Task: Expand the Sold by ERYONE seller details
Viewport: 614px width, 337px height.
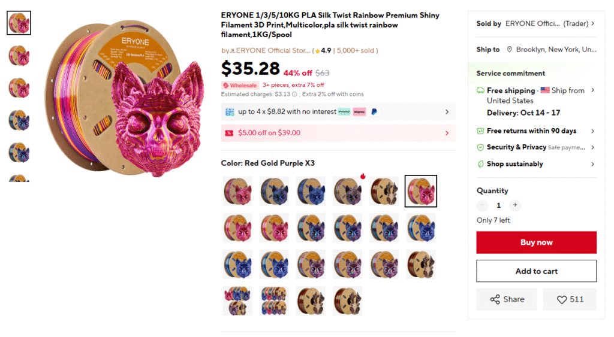Action: coord(592,24)
